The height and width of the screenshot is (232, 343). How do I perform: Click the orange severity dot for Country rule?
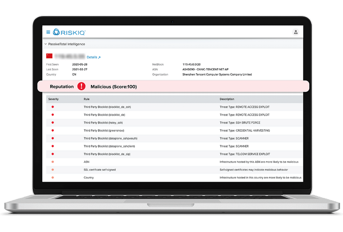pos(53,178)
